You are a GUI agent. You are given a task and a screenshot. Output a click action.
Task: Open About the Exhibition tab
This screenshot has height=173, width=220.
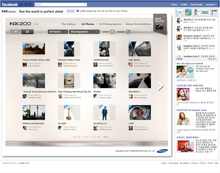[x=139, y=24]
